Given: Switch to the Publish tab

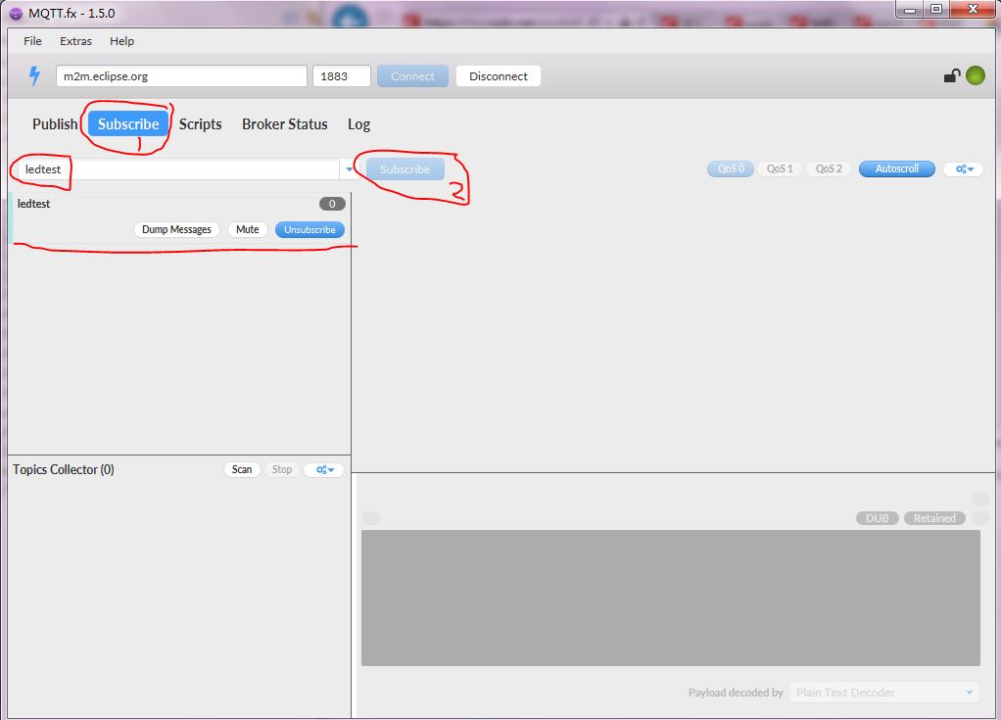Looking at the screenshot, I should point(55,123).
